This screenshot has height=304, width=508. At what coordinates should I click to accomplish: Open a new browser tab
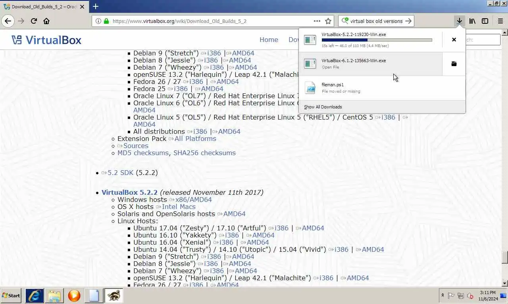coord(96,6)
